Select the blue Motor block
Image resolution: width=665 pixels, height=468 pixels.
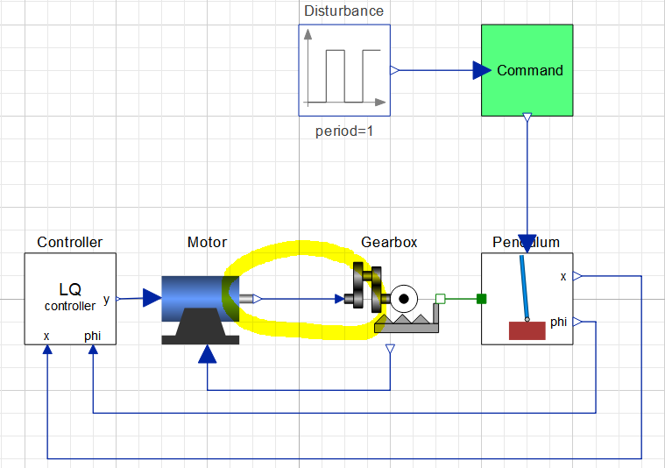coord(200,309)
